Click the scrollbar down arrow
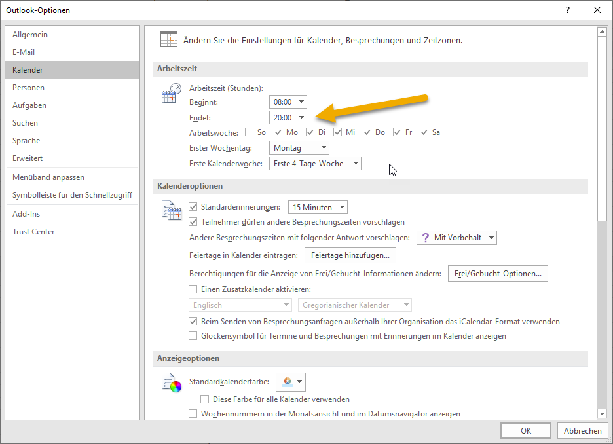This screenshot has height=444, width=613. click(x=602, y=413)
